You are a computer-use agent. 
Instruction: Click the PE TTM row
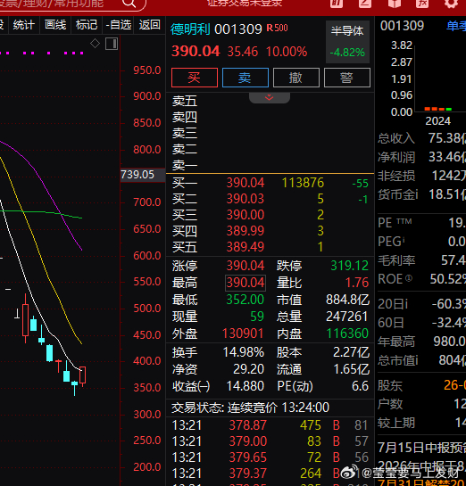421,223
